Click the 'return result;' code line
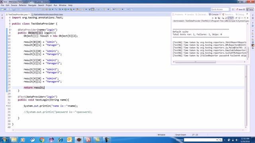255x143 pixels. (x=34, y=87)
